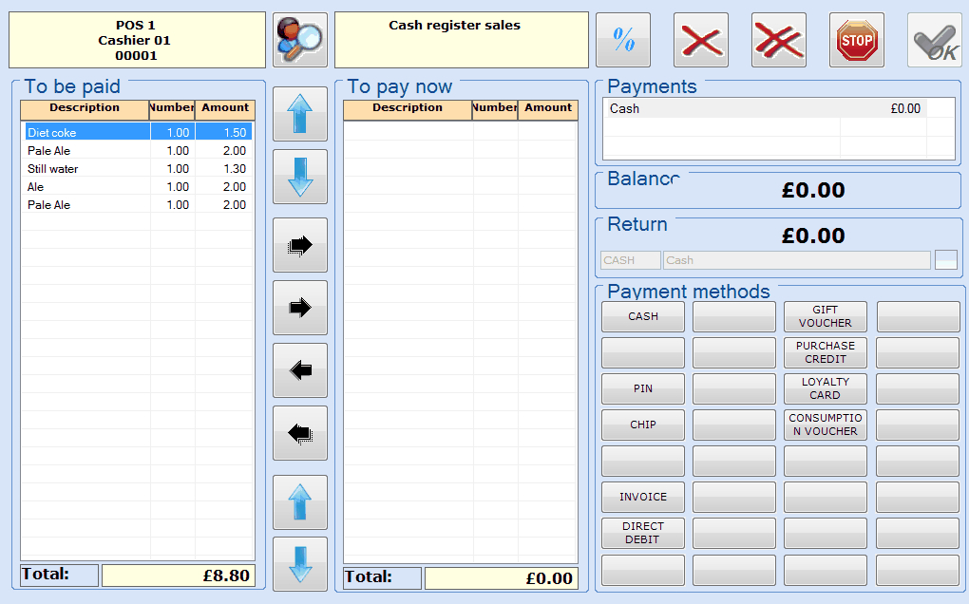The image size is (969, 604).
Task: Choose CASH payment method
Action: [643, 316]
